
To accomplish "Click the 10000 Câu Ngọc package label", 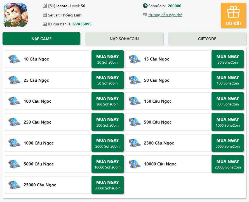I will pos(160,164).
